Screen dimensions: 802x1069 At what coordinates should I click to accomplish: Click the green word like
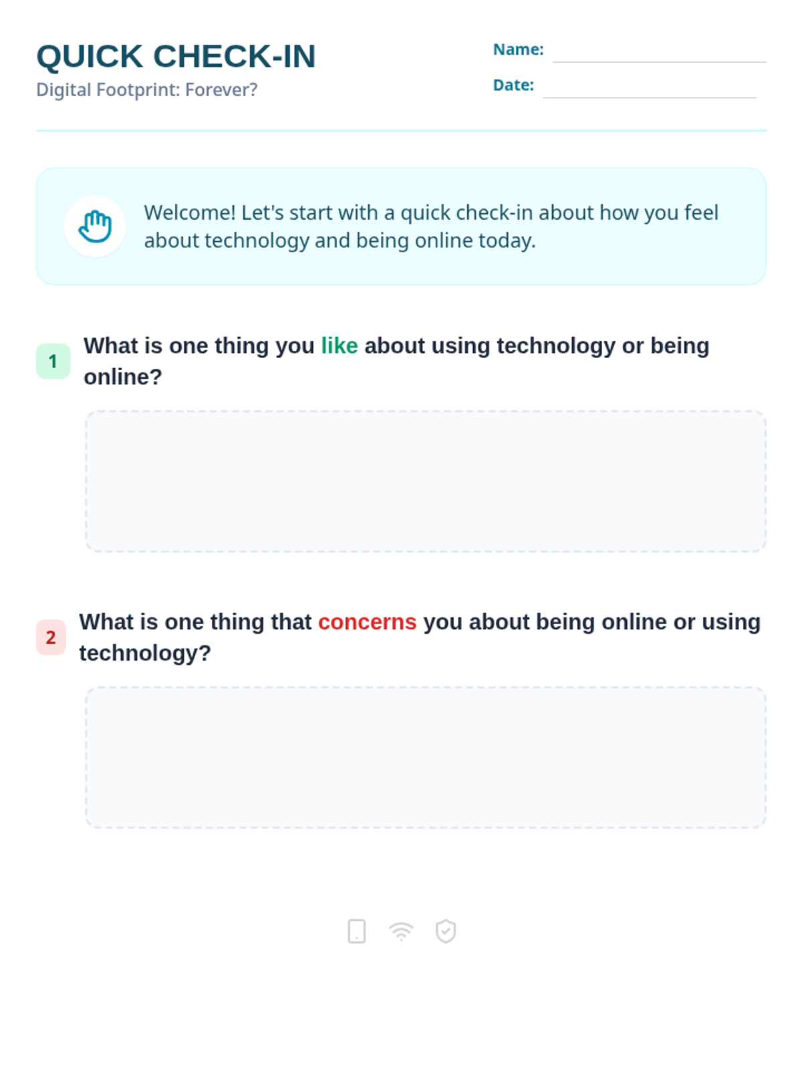(x=340, y=346)
